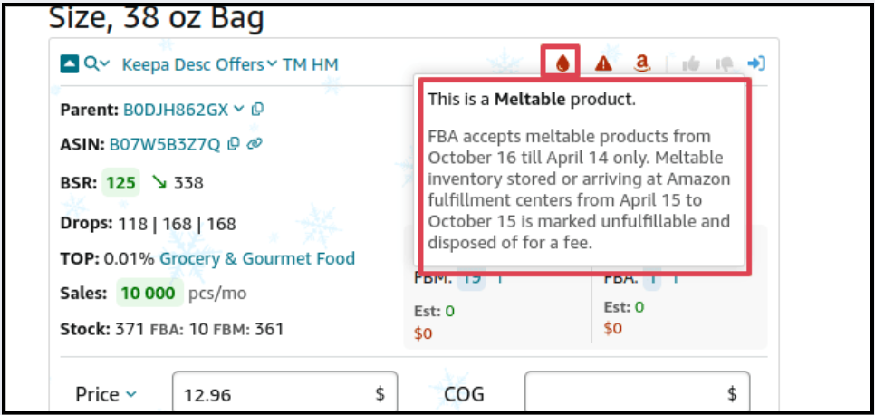Copy the Parent ASIN with copy icon
The width and height of the screenshot is (875, 415).
(258, 110)
